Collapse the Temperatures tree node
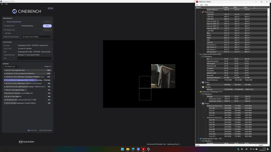The width and height of the screenshot is (271, 152). [x=201, y=12]
